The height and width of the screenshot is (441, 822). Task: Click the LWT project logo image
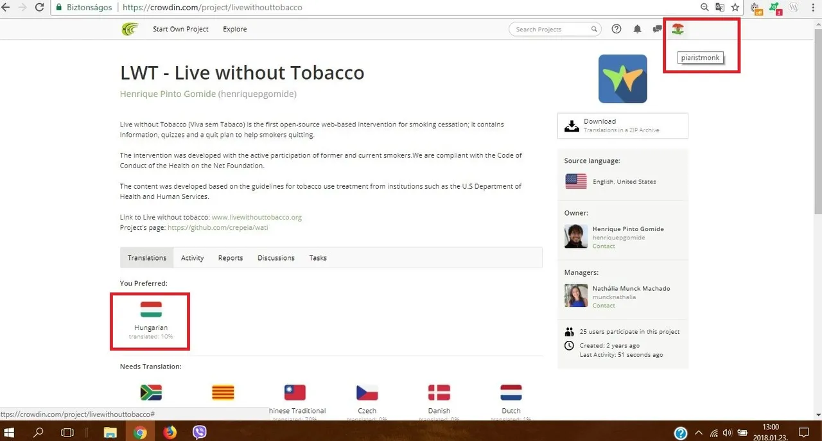[x=623, y=79]
